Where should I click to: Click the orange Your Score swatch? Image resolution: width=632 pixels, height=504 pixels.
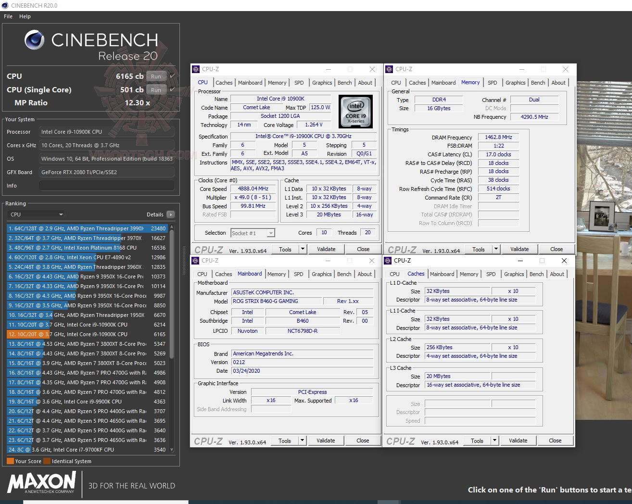click(10, 461)
